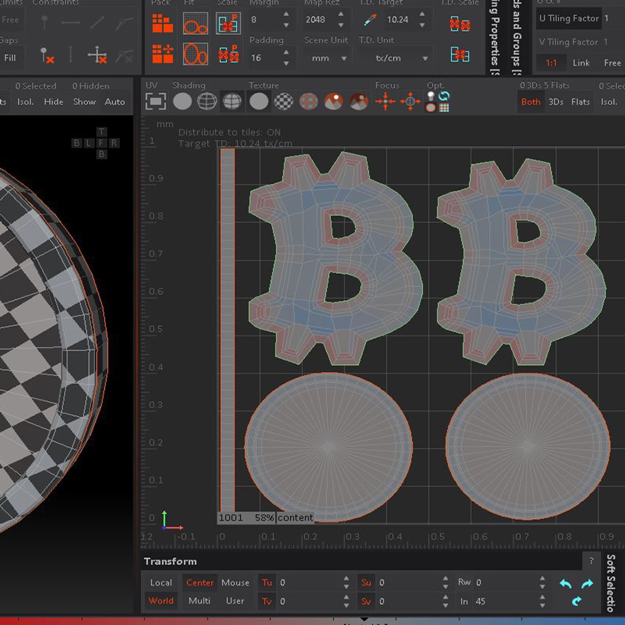Pick texel density with the eyedropper
This screenshot has width=625, height=625.
pyautogui.click(x=370, y=20)
